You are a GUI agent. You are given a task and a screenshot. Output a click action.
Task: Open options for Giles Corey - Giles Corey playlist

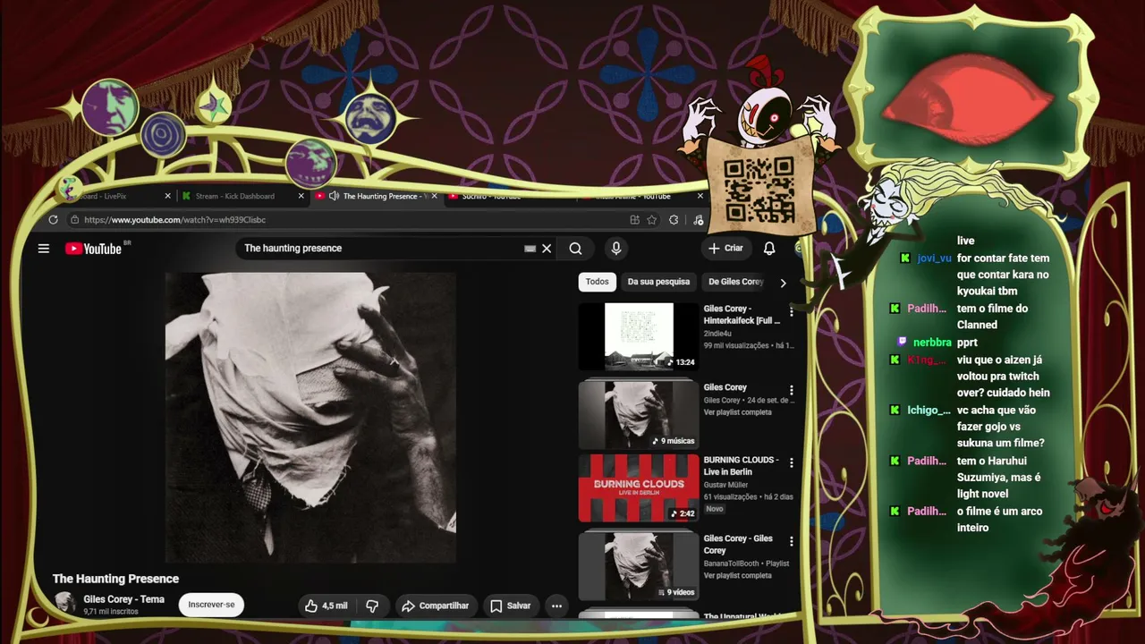(x=791, y=541)
